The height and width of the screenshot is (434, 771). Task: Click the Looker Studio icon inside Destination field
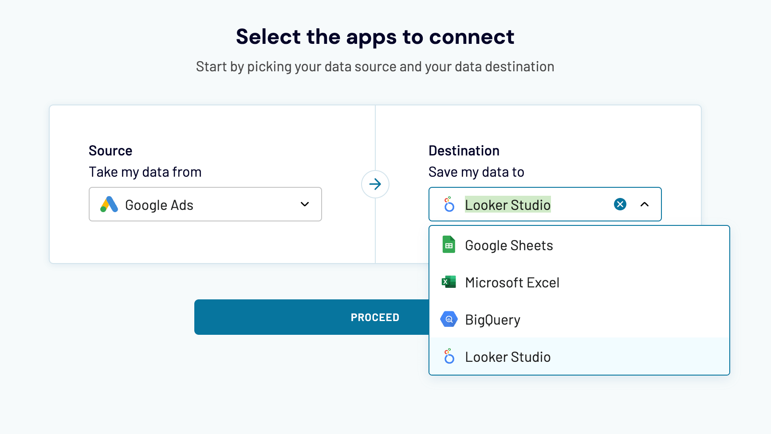[x=448, y=204]
